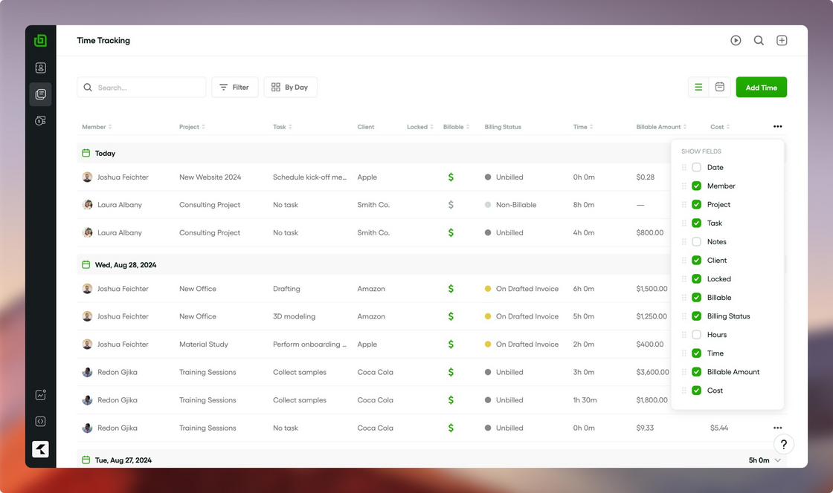Click Redon Gjika avatar on 3h 0m row

point(87,372)
